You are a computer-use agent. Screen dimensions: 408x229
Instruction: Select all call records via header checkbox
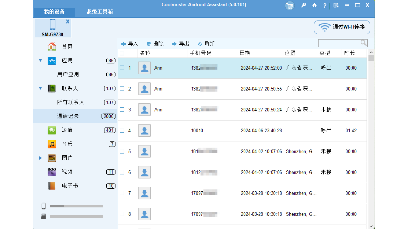point(122,53)
